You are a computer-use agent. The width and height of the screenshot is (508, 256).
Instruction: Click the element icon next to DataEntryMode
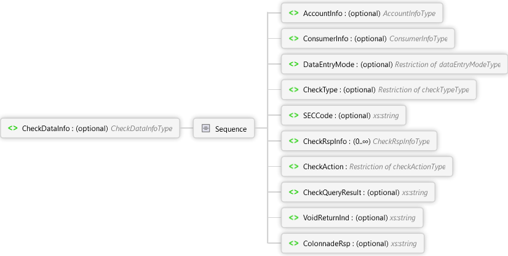(x=294, y=64)
